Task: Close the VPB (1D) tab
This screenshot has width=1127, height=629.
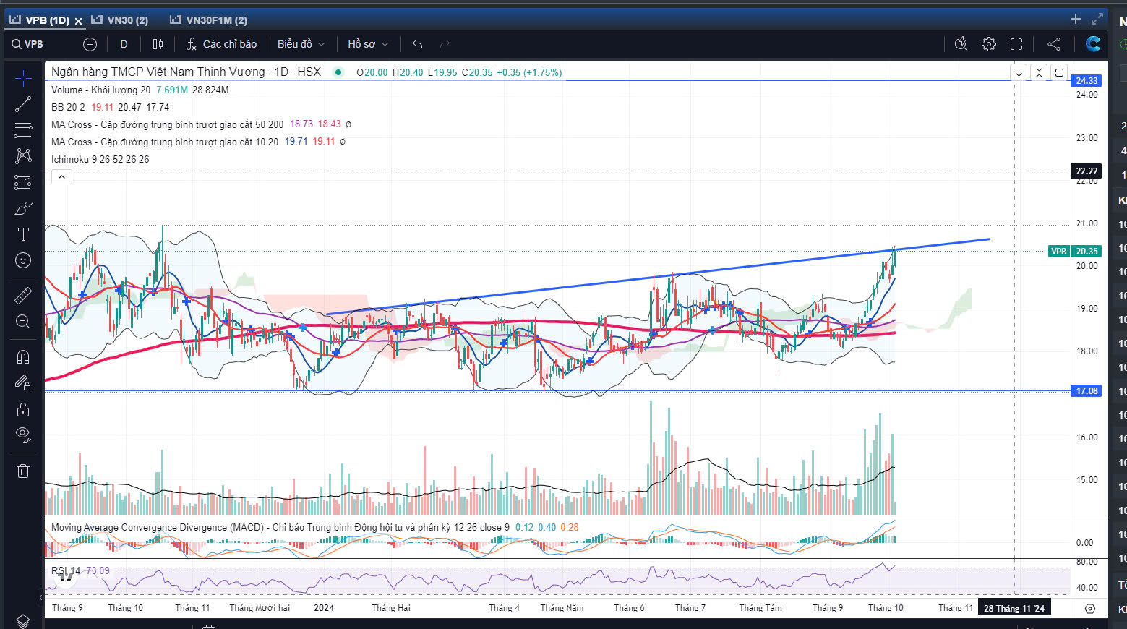Action: [79, 21]
